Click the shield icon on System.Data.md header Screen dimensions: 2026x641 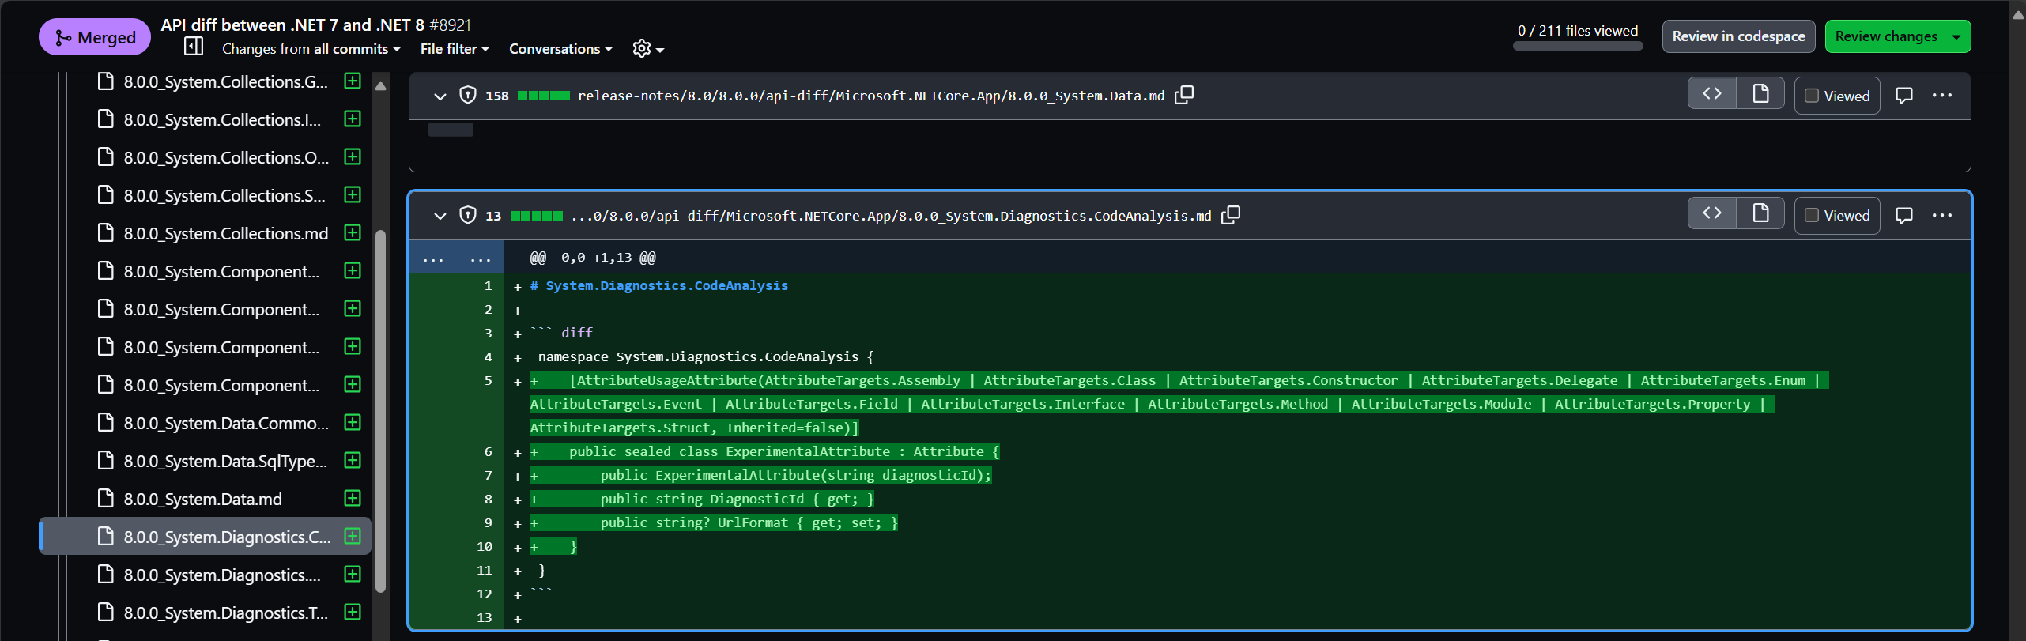(x=468, y=96)
